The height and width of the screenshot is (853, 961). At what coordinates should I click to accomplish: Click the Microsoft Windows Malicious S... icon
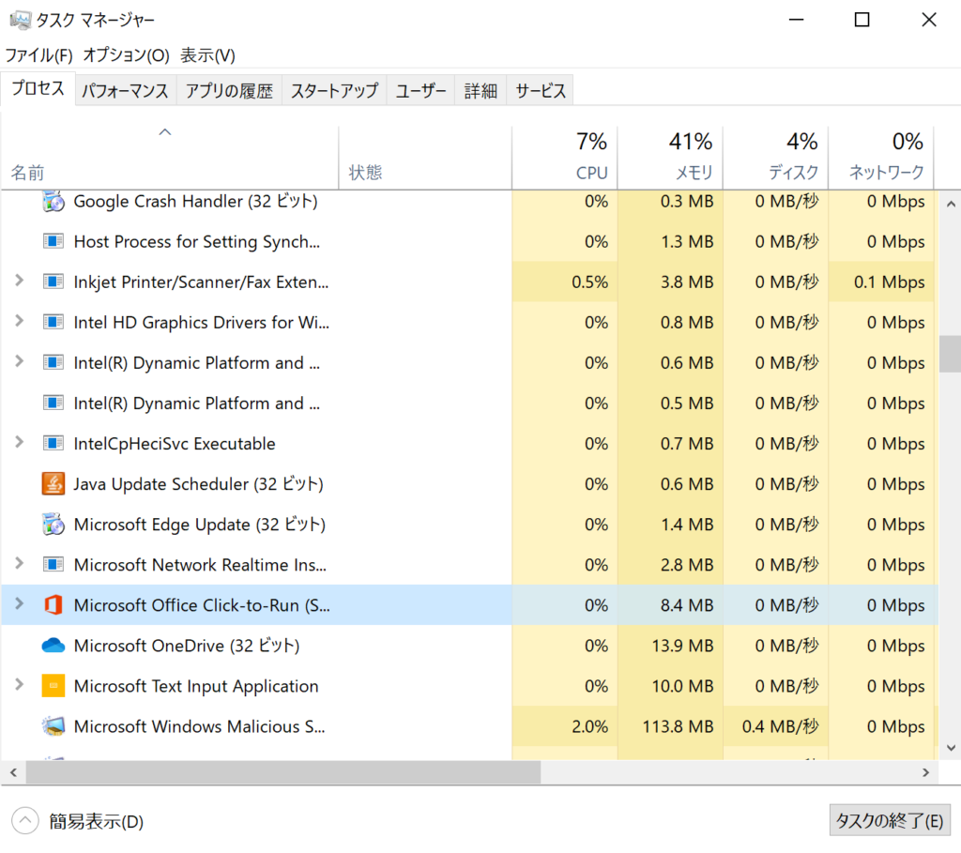(x=53, y=726)
